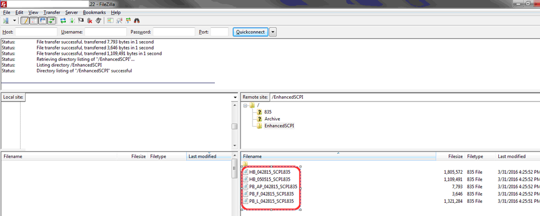Open Site Manager dropdown arrow
The height and width of the screenshot is (216, 540).
coord(14,21)
